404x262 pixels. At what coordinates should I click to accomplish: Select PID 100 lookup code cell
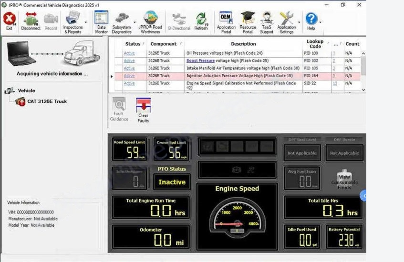coord(317,53)
